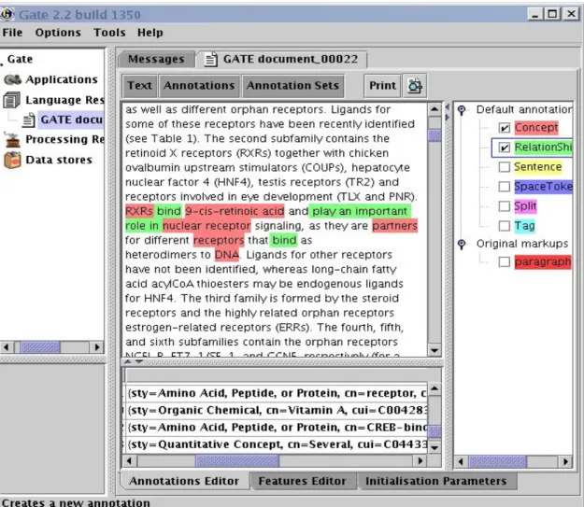The height and width of the screenshot is (507, 584).
Task: Uncheck the RelationShip annotation checkbox
Action: tap(505, 148)
